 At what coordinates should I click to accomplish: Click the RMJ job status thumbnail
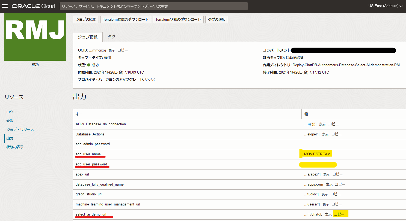pos(35,37)
